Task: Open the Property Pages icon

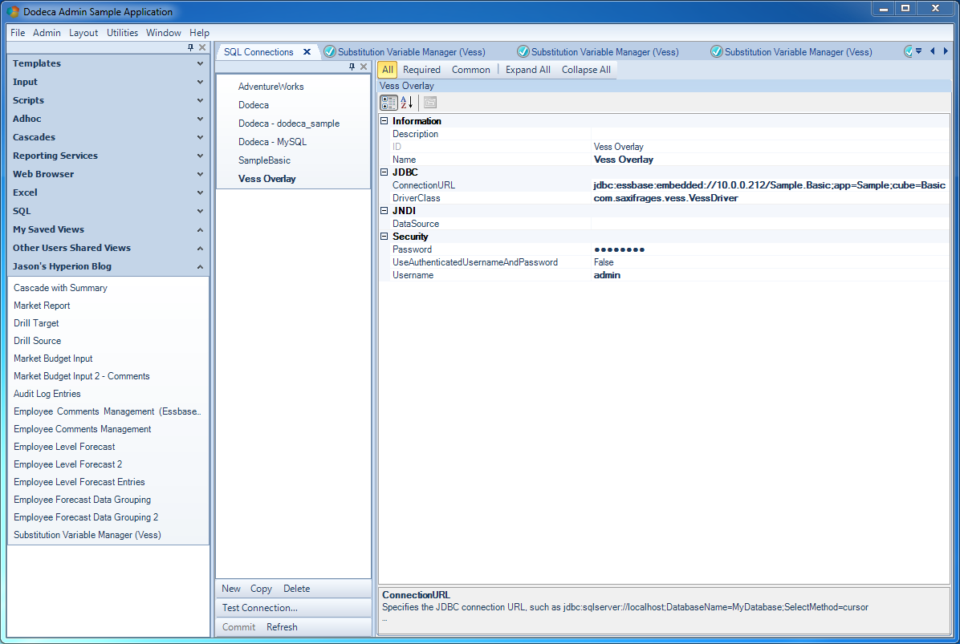Action: [430, 103]
